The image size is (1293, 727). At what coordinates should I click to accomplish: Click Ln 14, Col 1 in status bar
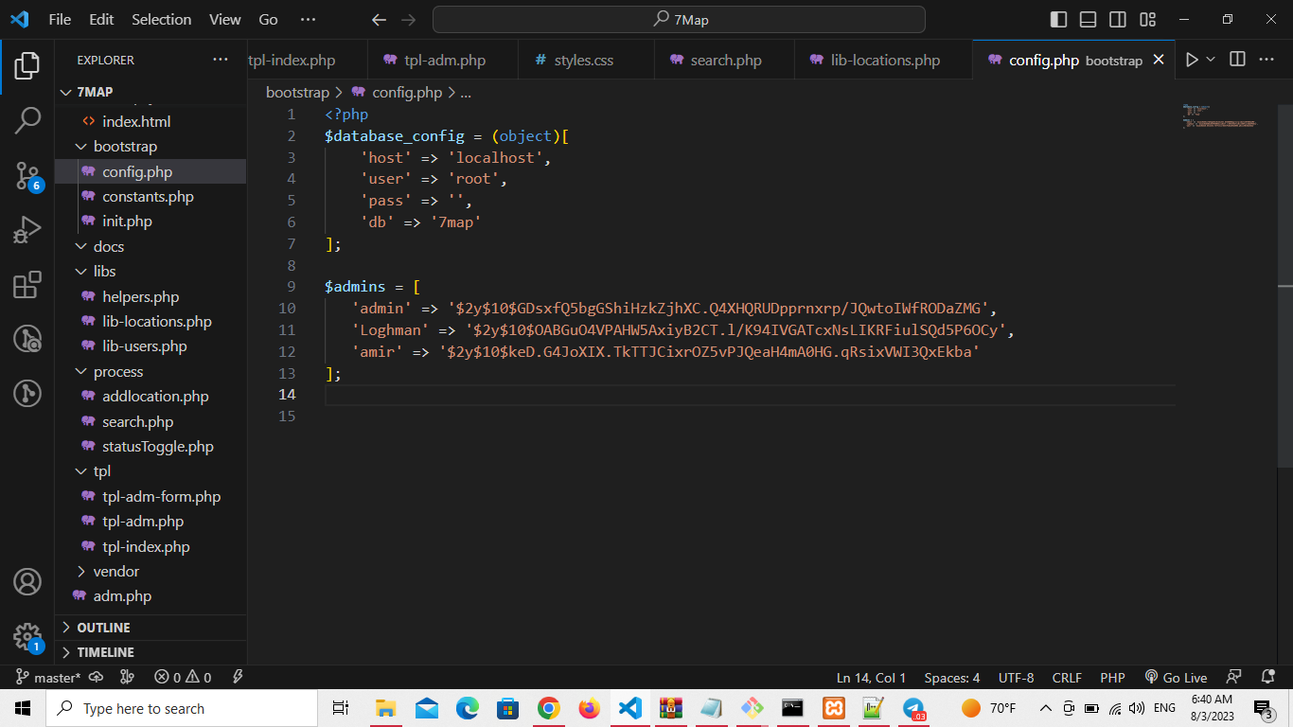[872, 678]
